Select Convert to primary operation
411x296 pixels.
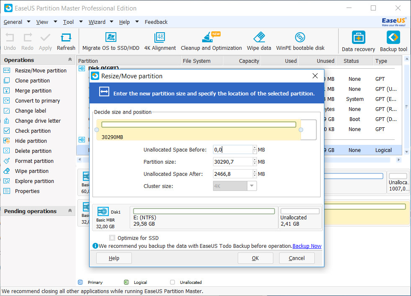tap(37, 100)
